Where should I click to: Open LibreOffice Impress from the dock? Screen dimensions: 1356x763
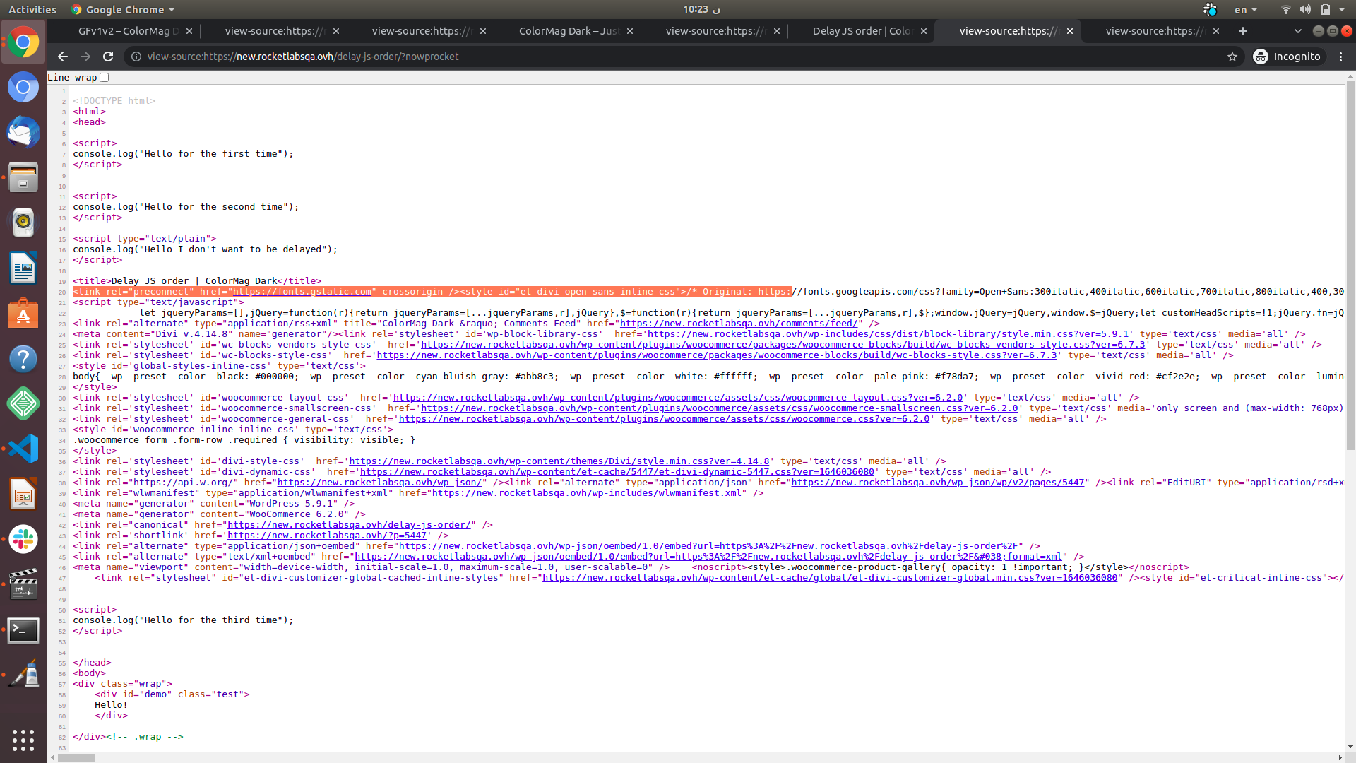coord(23,494)
